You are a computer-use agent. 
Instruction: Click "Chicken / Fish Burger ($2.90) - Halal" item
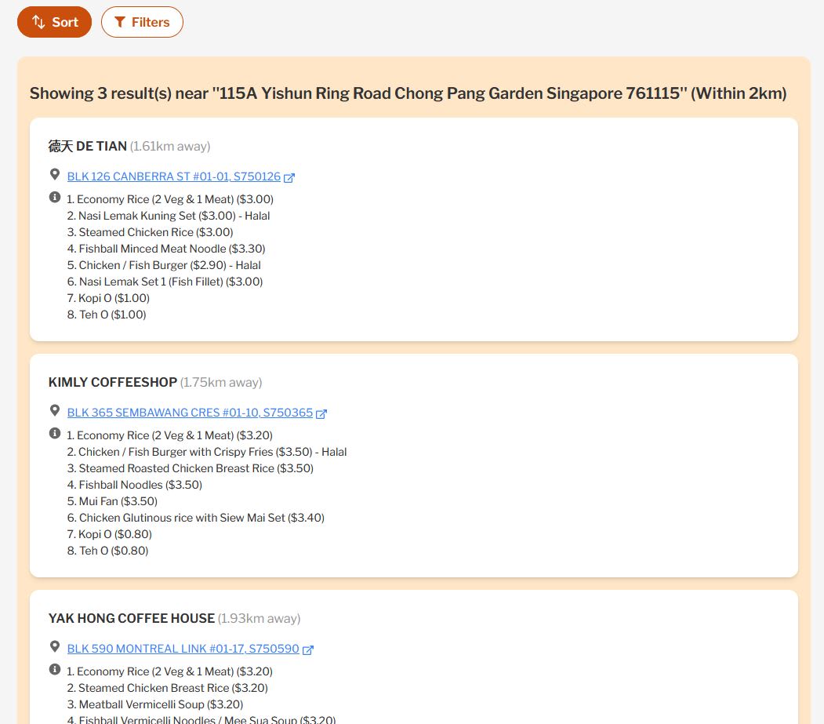point(164,266)
